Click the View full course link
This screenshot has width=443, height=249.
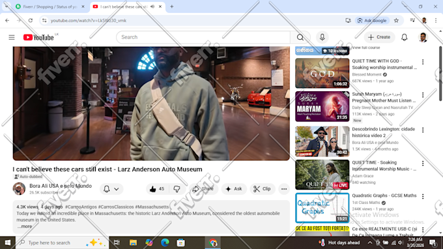coord(366,48)
